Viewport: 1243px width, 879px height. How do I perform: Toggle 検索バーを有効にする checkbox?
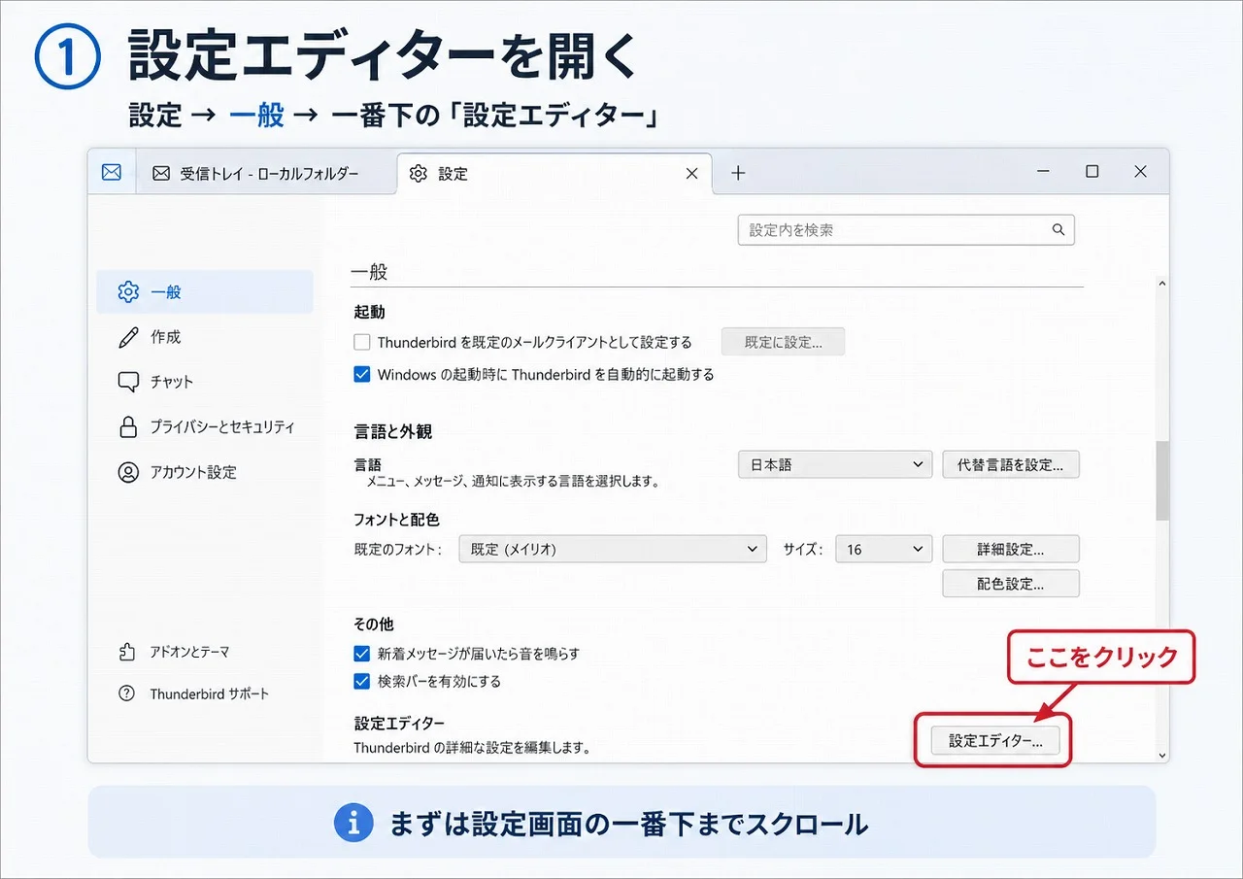pos(362,681)
